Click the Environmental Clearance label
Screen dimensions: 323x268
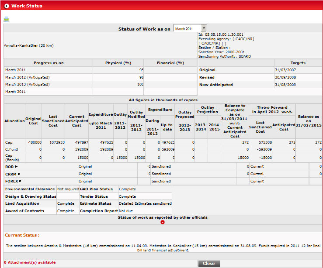[30, 189]
